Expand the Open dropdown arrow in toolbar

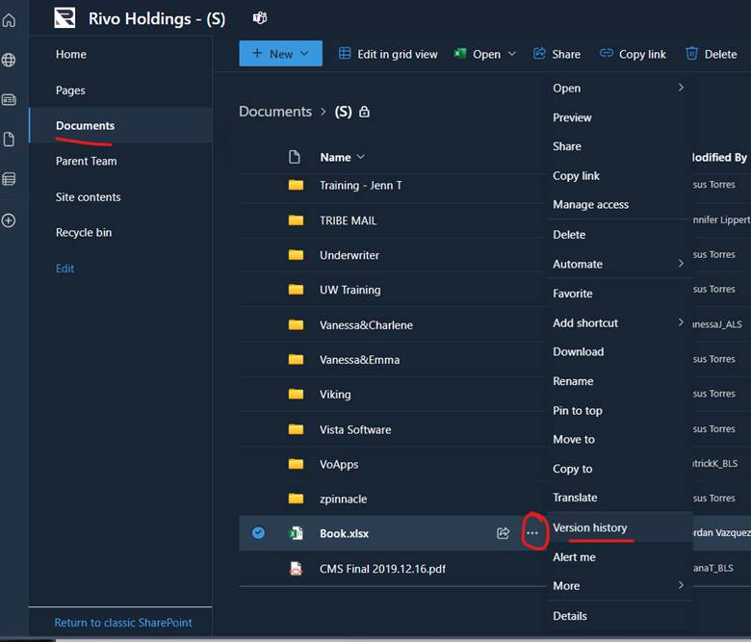pyautogui.click(x=511, y=54)
